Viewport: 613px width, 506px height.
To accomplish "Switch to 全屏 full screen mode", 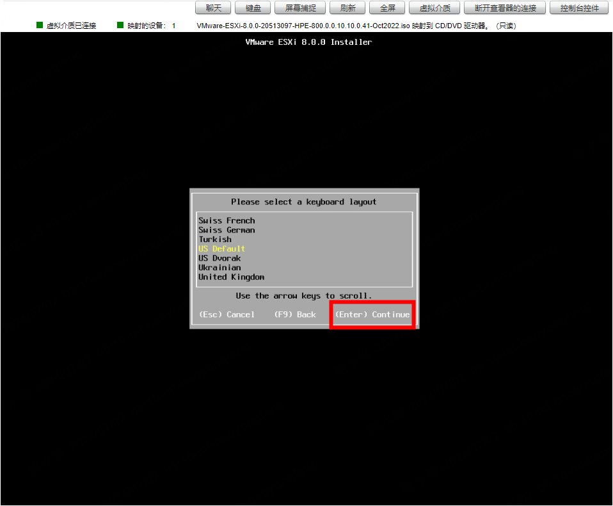I will 387,8.
